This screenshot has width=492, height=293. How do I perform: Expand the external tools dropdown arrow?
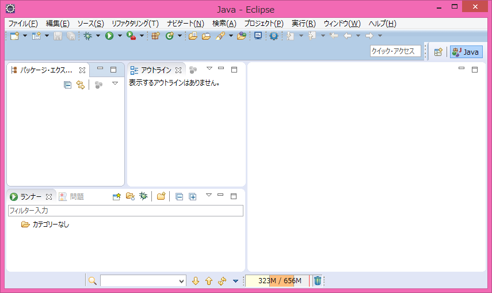coord(142,36)
